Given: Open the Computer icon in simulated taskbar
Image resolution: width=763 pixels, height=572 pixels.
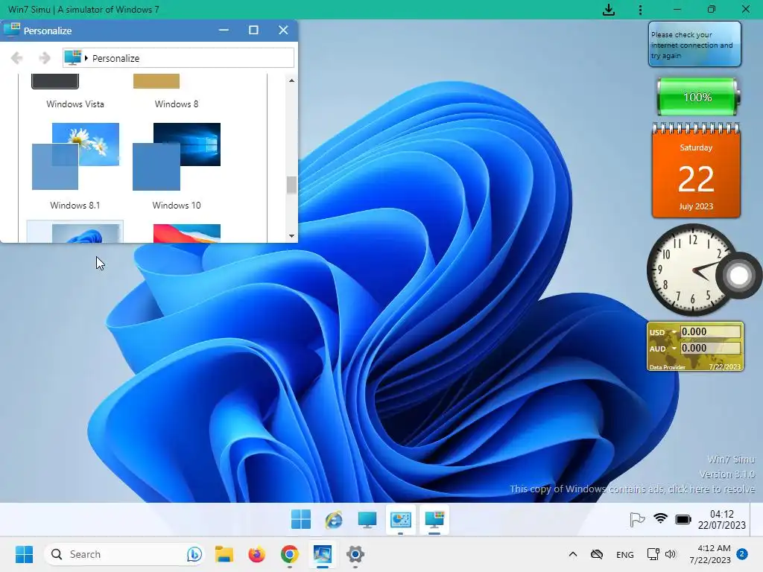Looking at the screenshot, I should point(367,519).
